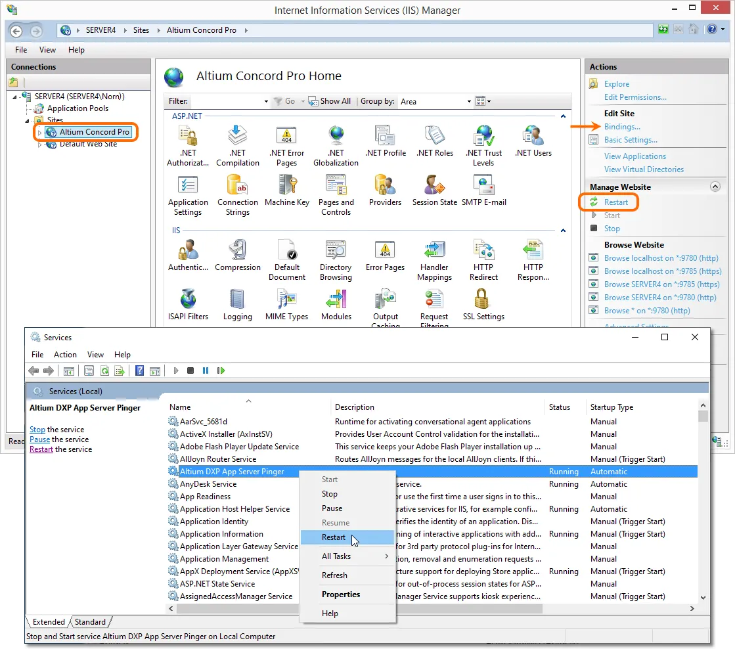Click the Services list horizontal scrollbar

click(359, 608)
